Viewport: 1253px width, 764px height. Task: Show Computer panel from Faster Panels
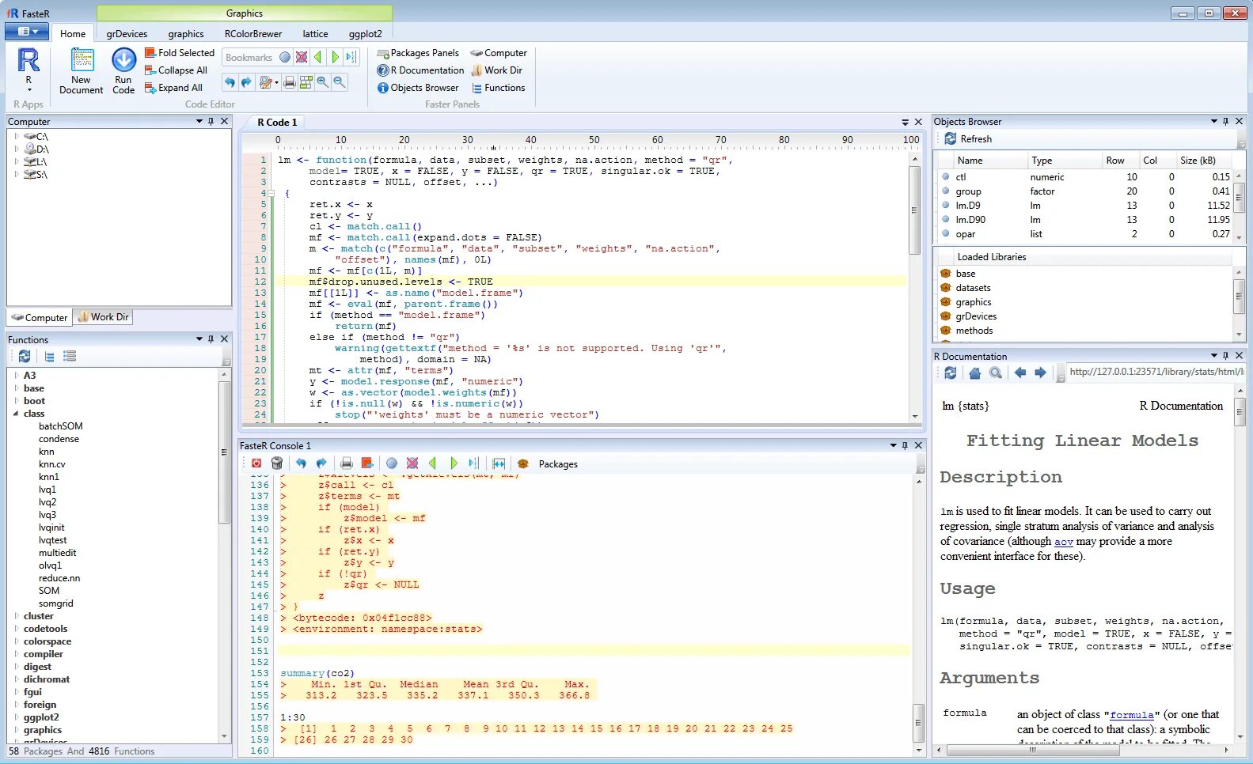click(x=499, y=53)
